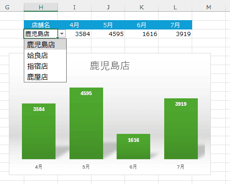Select the cell containing 4595
The image size is (230, 184).
pyautogui.click(x=108, y=34)
